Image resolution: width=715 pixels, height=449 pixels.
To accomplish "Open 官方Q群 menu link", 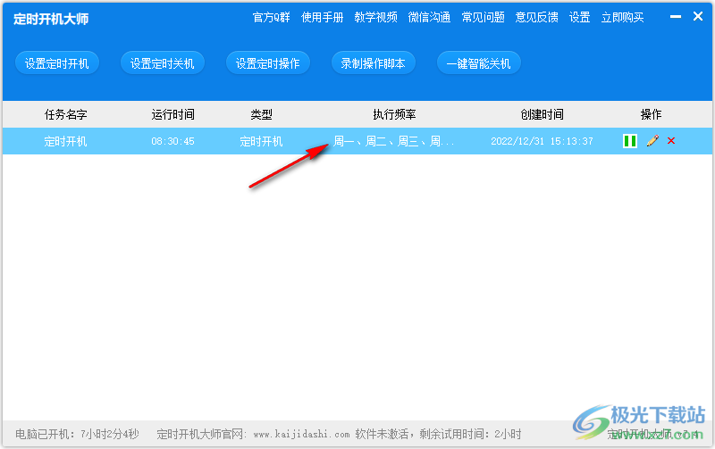I will [x=272, y=17].
